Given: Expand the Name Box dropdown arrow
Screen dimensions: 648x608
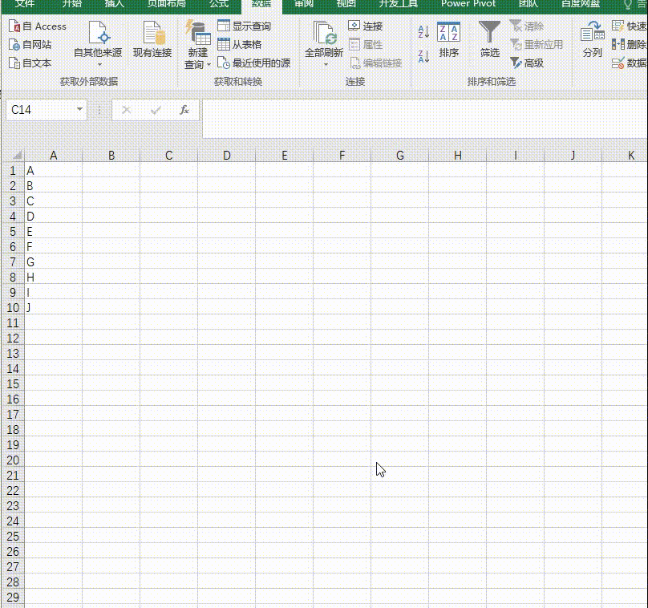Looking at the screenshot, I should (79, 109).
